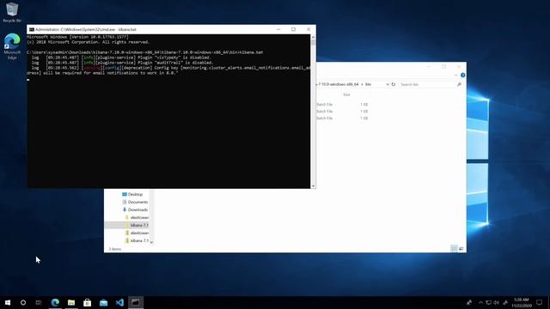Select the last kibana-7.1 zip in navigation pane
The height and width of the screenshot is (309, 550).
point(137,240)
